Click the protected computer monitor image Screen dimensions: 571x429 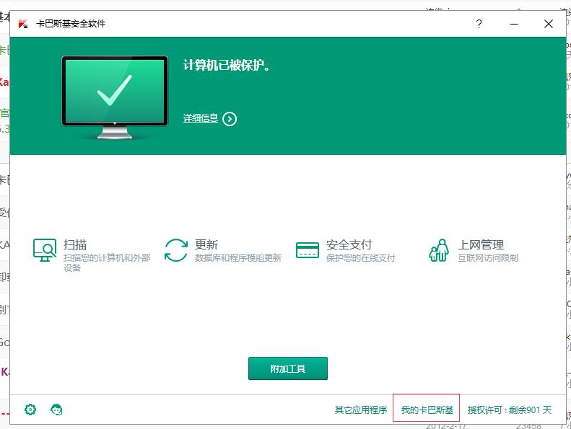click(x=115, y=97)
